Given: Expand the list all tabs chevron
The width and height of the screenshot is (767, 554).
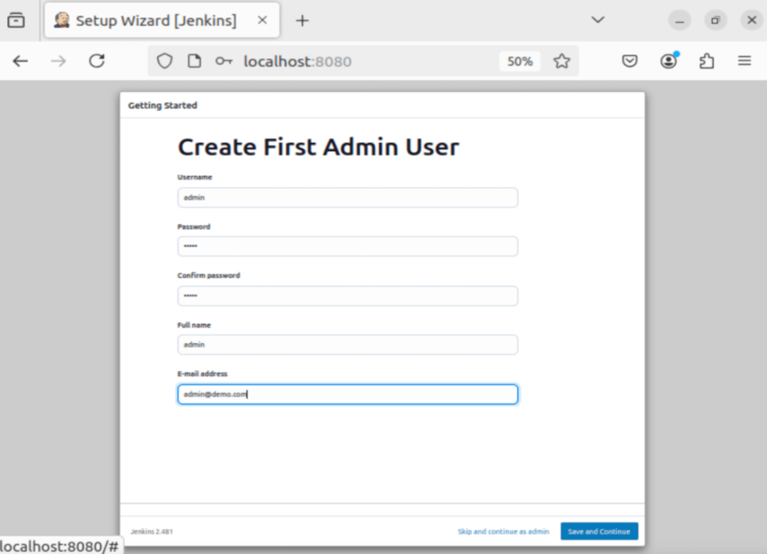Looking at the screenshot, I should click(x=598, y=20).
